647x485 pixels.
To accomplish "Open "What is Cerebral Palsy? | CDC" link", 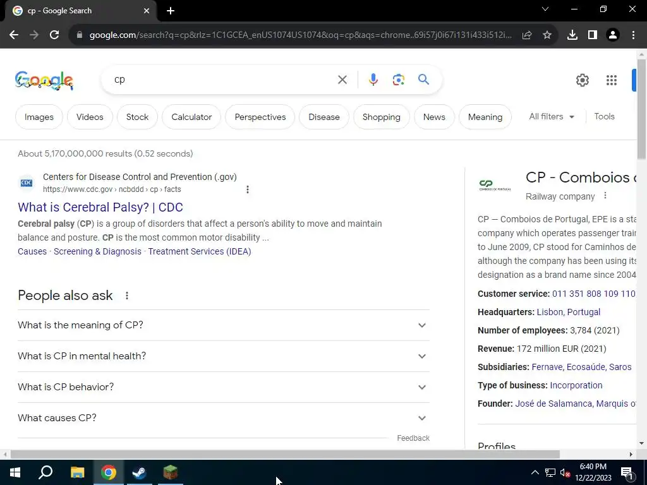I will pos(100,207).
